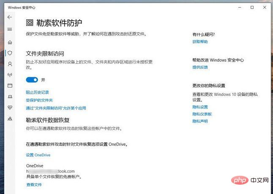
Task: Open the Home sidebar icon
Action: [x=10, y=42]
